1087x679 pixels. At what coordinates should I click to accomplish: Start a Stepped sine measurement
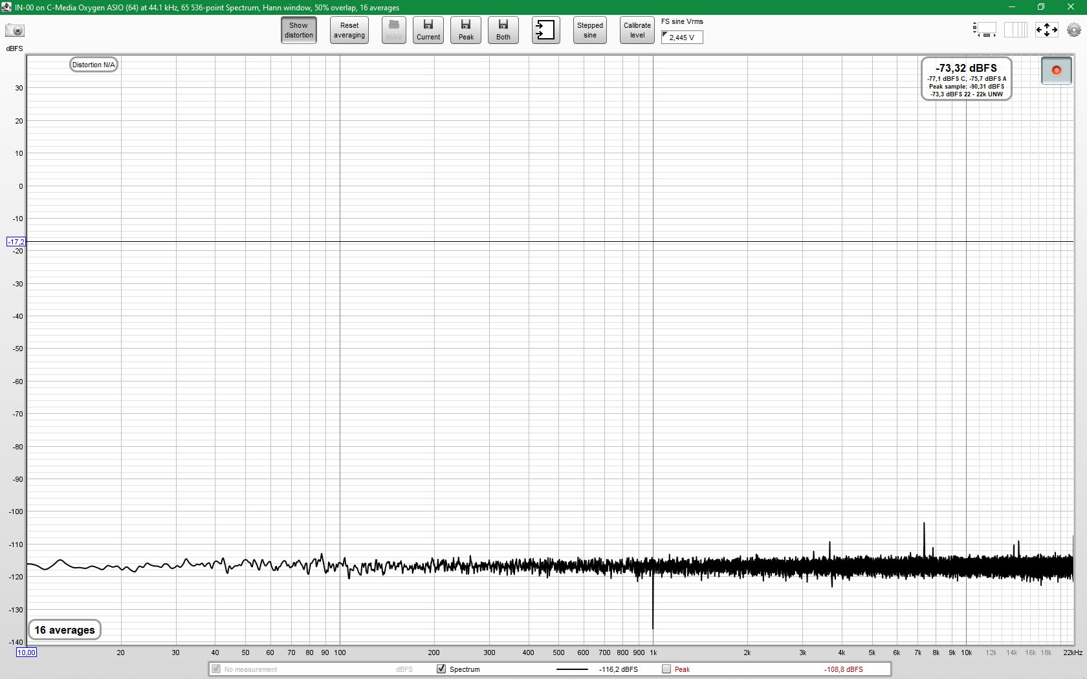(590, 30)
